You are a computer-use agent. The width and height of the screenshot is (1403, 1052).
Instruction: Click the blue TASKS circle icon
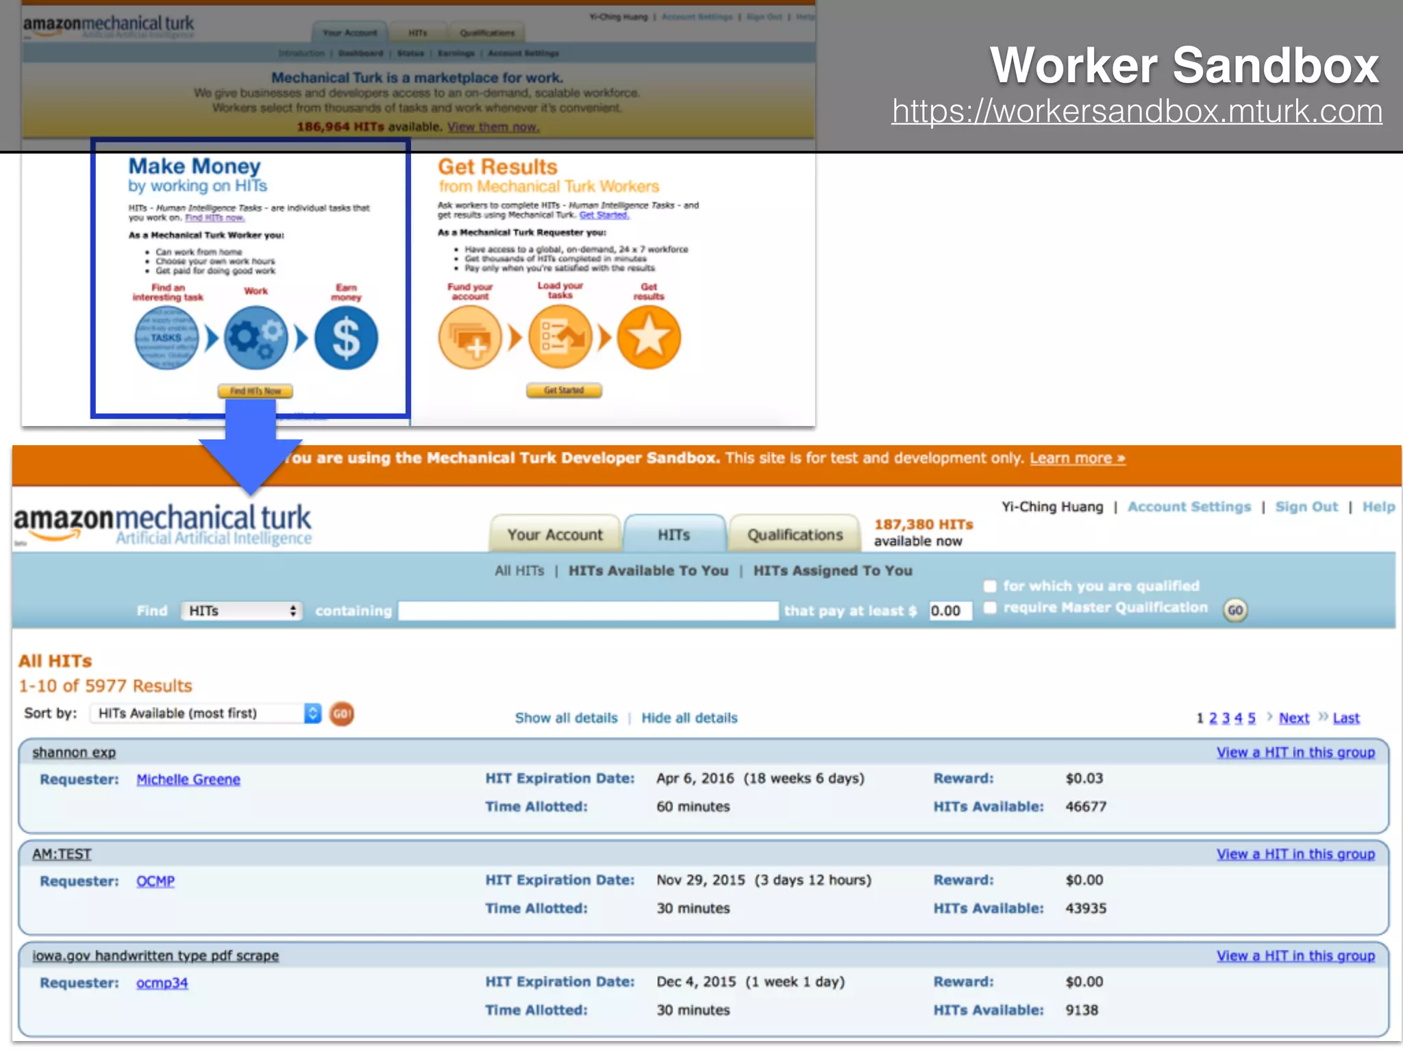coord(166,338)
